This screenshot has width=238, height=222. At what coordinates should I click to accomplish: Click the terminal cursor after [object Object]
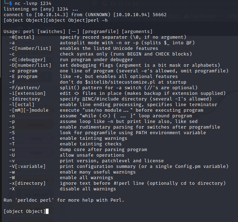pyautogui.click(x=47, y=211)
